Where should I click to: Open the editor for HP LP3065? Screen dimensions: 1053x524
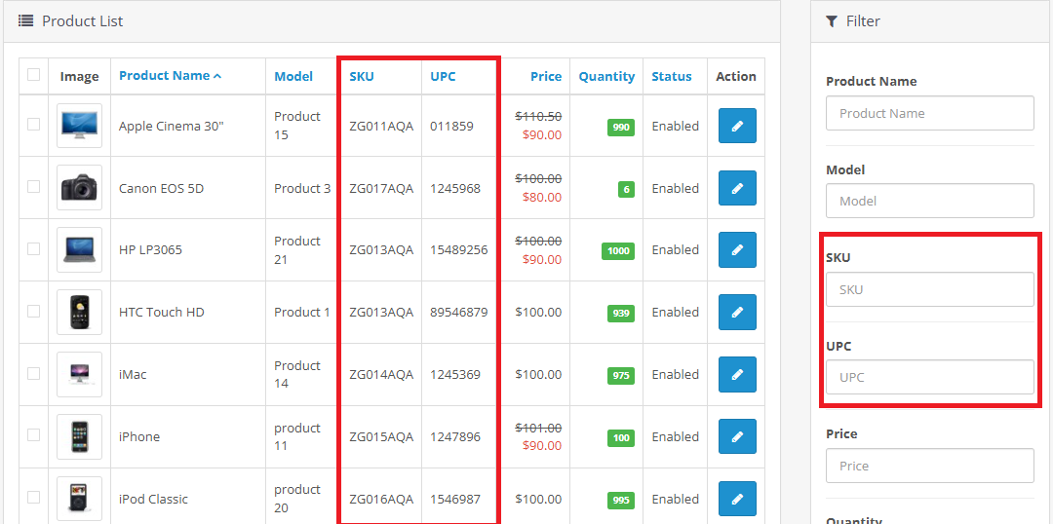tap(737, 250)
